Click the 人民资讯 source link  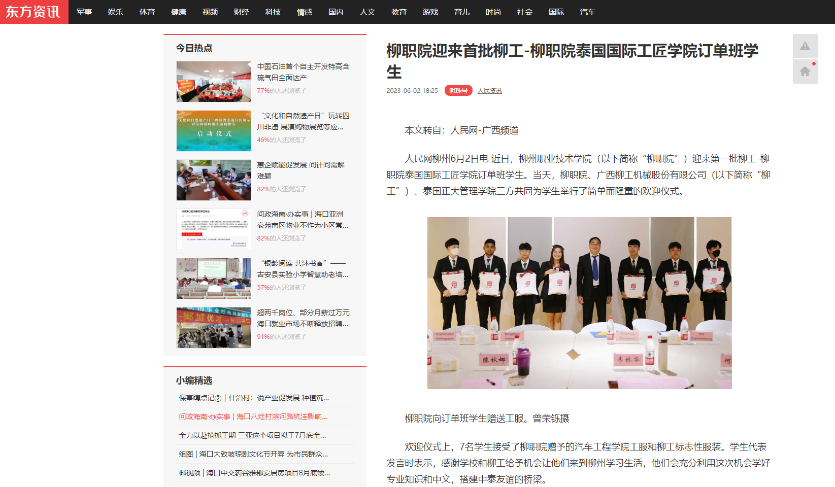click(489, 91)
